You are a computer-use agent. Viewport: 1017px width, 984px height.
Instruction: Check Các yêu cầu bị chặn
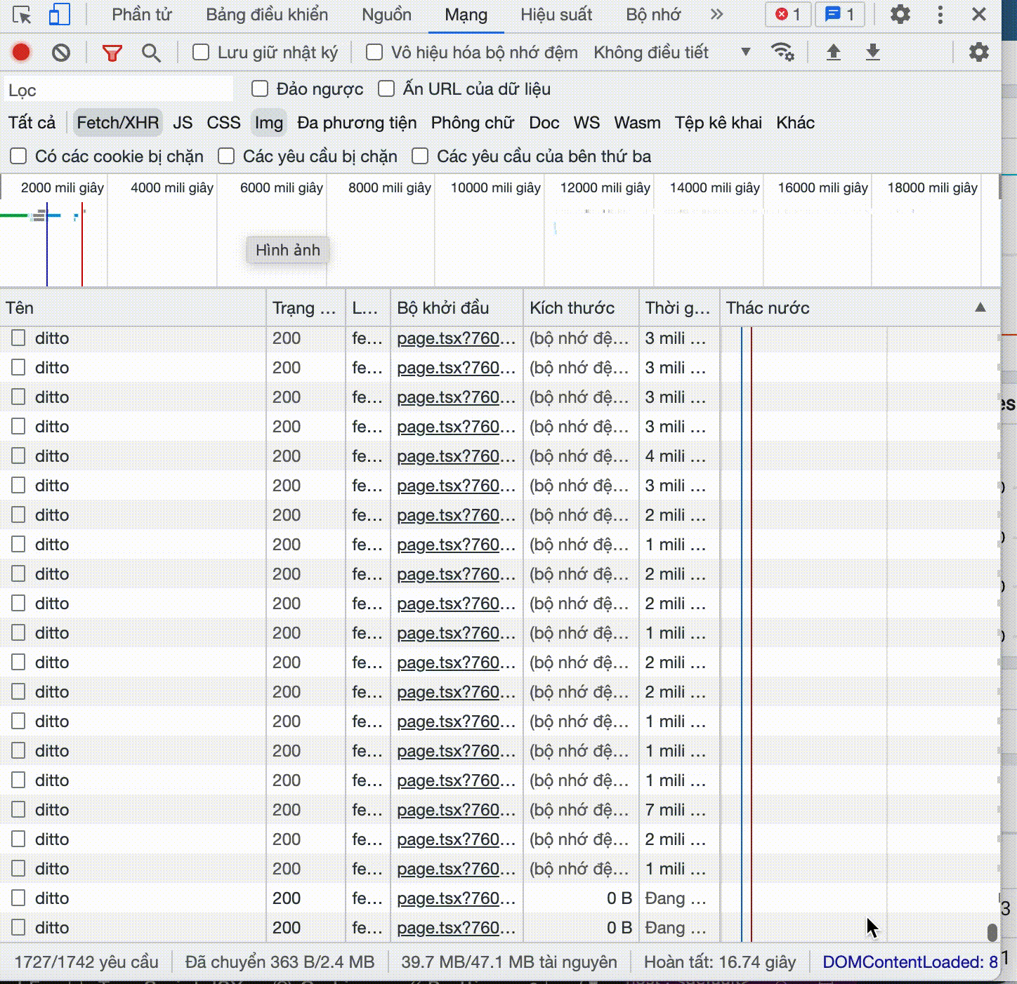point(226,156)
